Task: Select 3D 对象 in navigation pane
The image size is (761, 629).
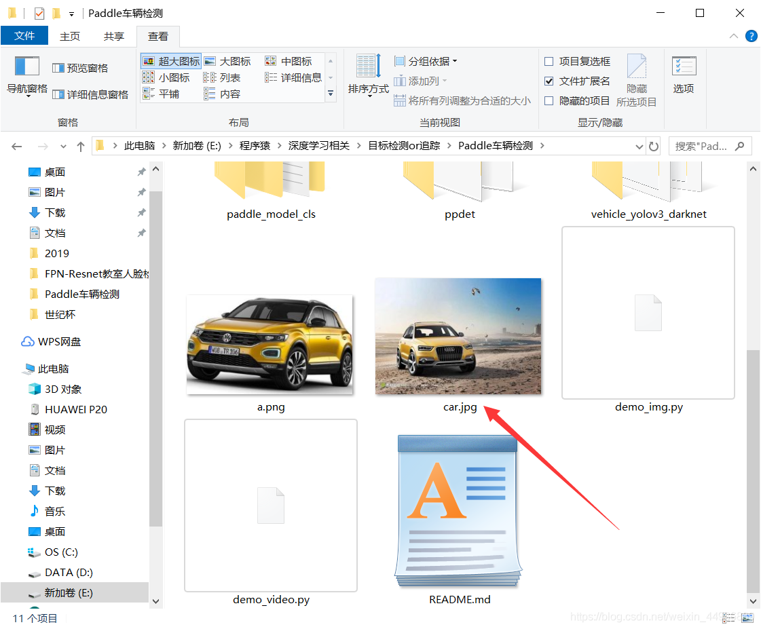Action: click(x=55, y=389)
